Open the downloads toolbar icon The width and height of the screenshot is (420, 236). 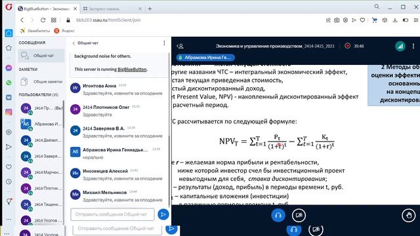pyautogui.click(x=395, y=20)
